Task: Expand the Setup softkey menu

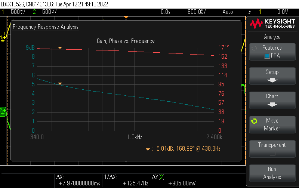Action: point(272,75)
